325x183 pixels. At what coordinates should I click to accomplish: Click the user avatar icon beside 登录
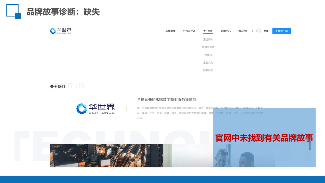(259, 31)
